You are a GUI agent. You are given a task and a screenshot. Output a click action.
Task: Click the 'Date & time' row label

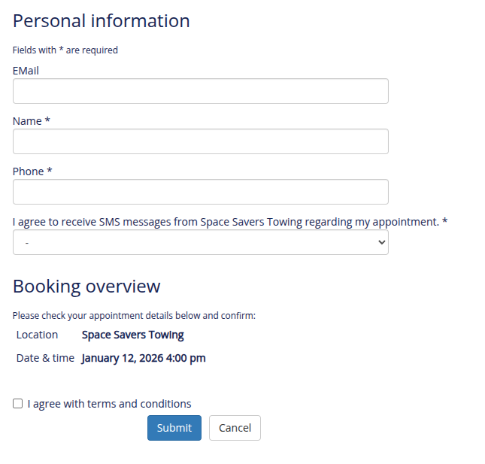[45, 358]
